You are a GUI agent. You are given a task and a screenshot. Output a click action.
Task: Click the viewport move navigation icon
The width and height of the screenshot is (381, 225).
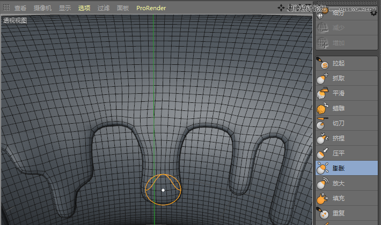tap(281, 8)
